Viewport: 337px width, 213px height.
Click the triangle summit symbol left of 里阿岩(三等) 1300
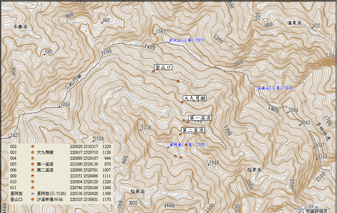click(168, 147)
